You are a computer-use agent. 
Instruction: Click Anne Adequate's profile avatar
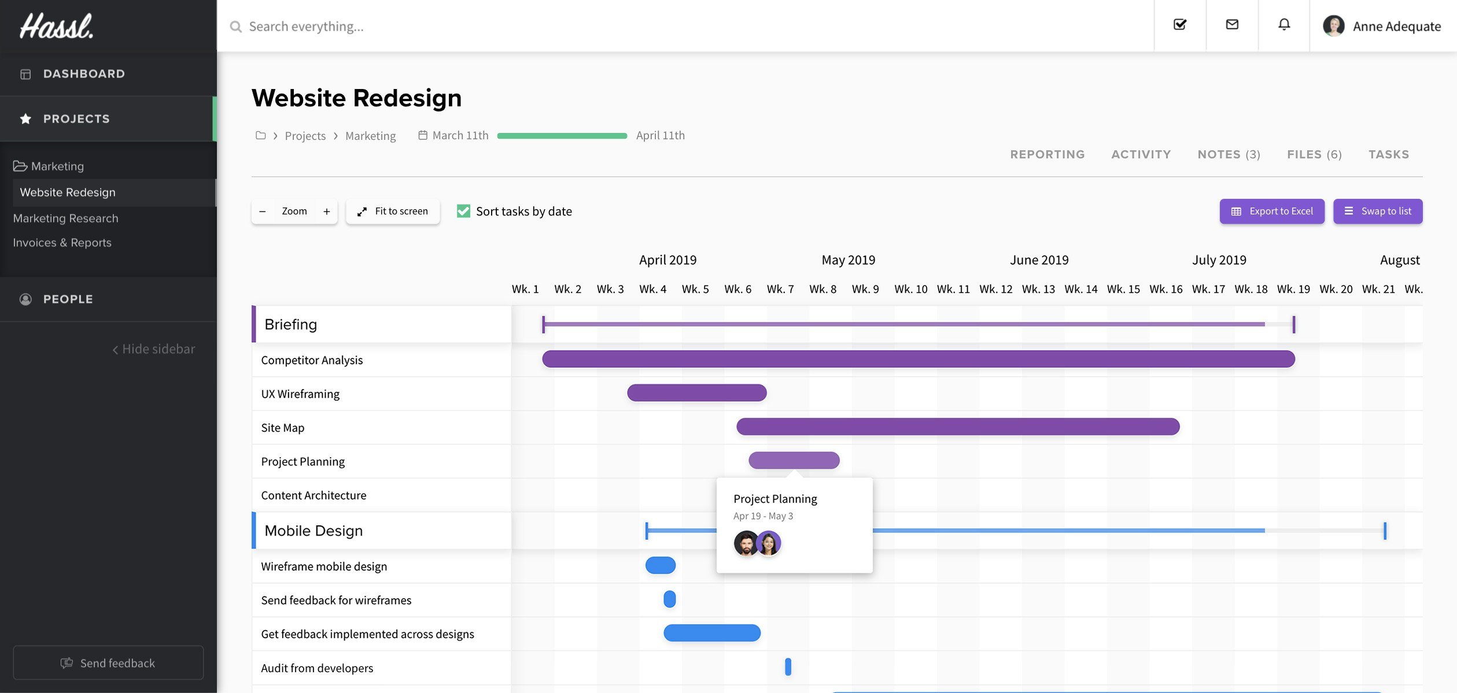point(1333,26)
